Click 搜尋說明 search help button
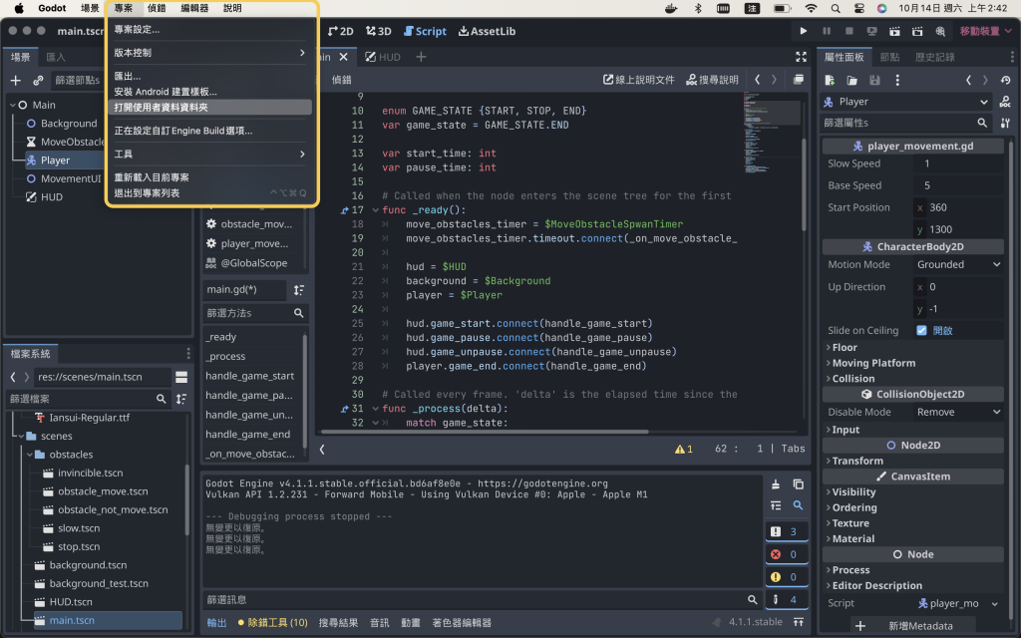 tap(712, 80)
